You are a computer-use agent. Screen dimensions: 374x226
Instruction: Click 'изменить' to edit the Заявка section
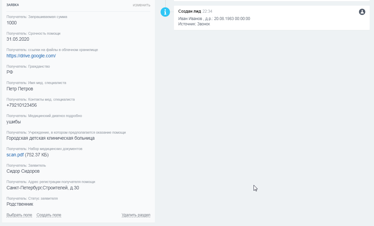tap(141, 5)
